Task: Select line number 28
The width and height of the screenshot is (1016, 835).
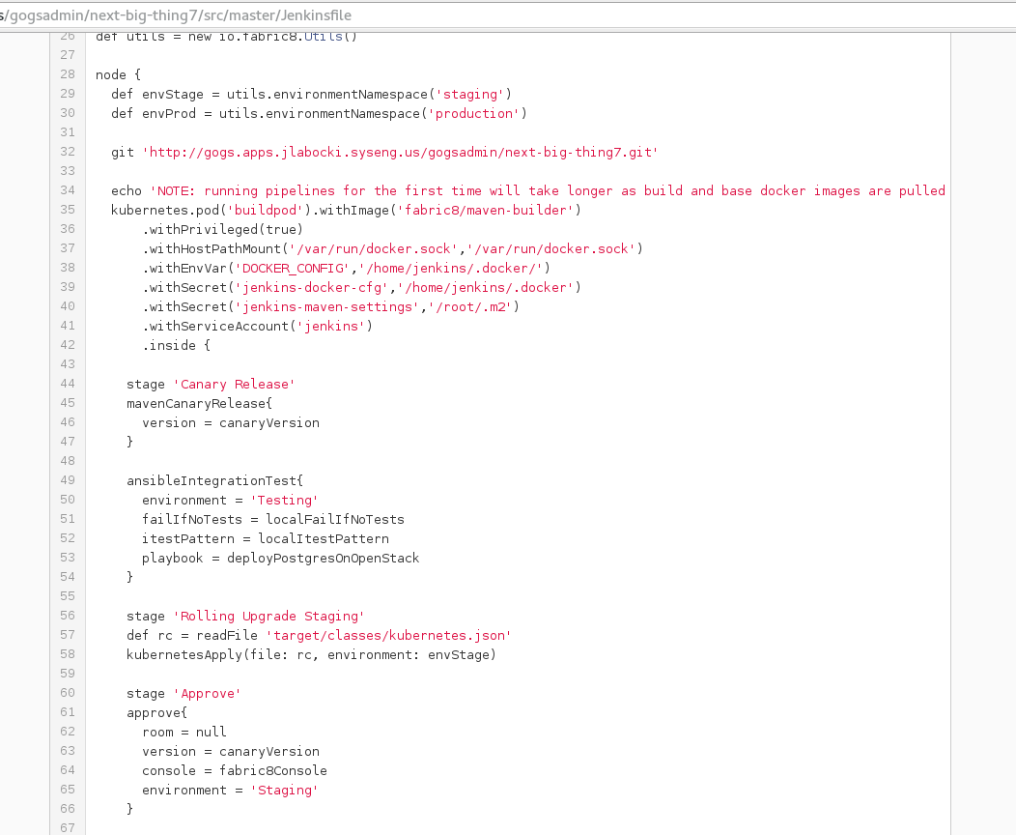Action: 68,74
